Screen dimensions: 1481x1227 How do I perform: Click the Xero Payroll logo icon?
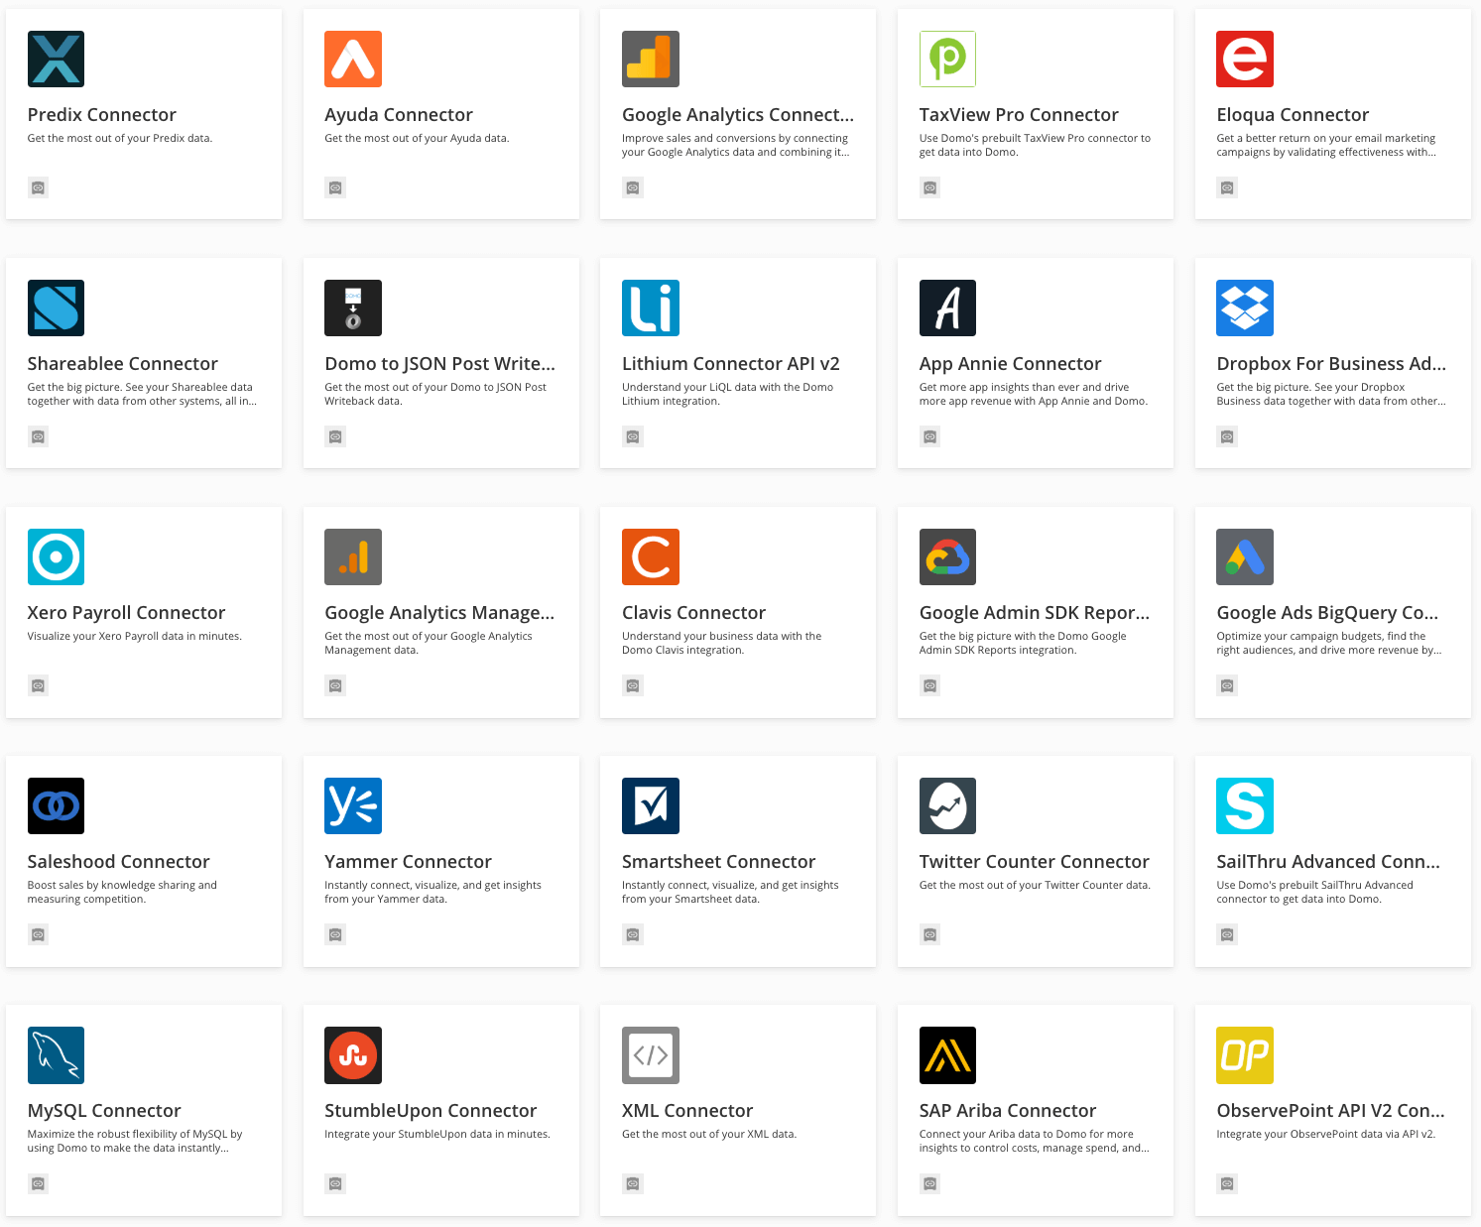point(56,556)
